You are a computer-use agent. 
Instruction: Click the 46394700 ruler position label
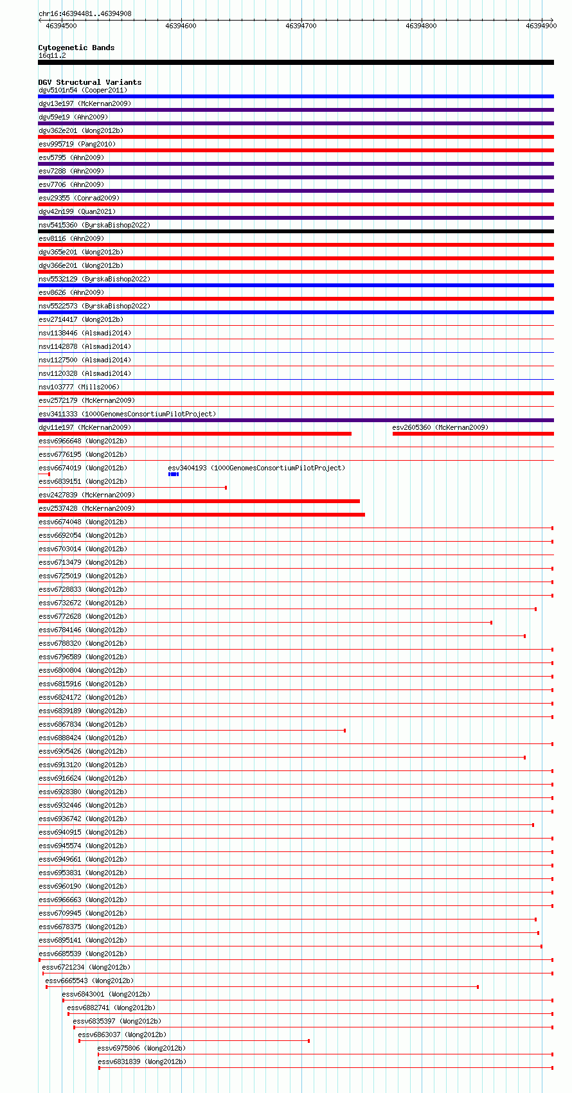coord(301,26)
